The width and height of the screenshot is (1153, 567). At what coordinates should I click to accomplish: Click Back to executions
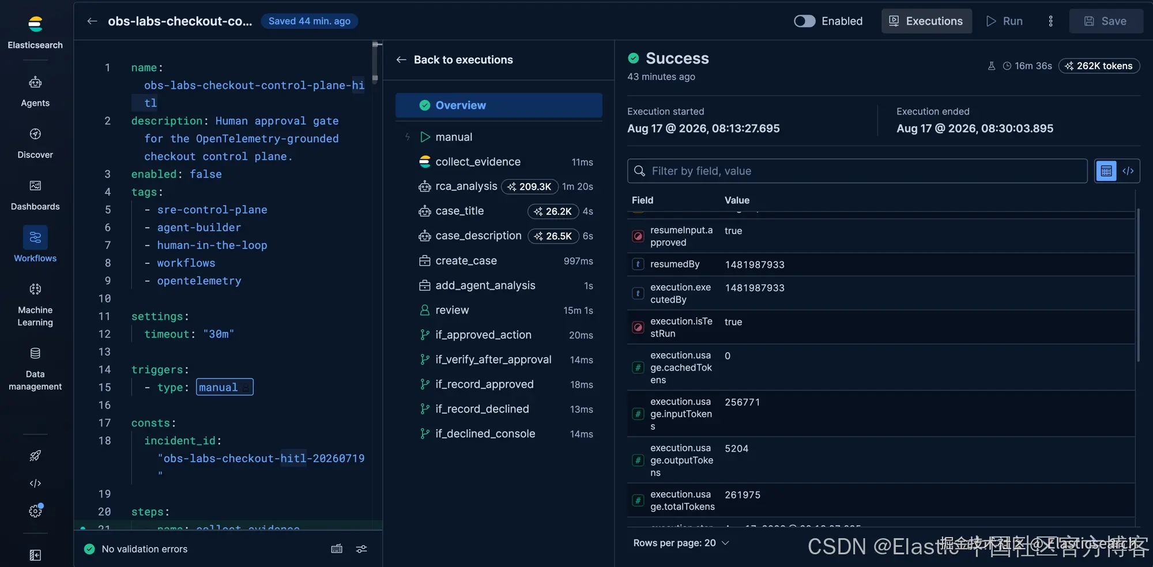[455, 60]
